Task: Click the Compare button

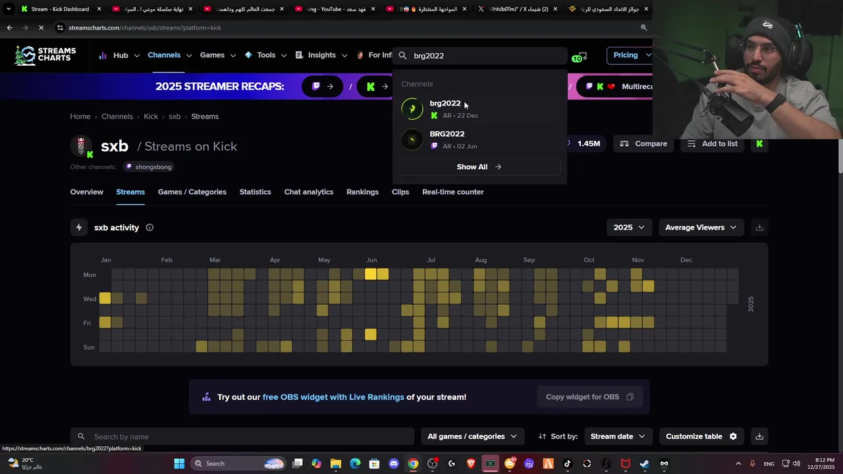Action: click(x=643, y=144)
